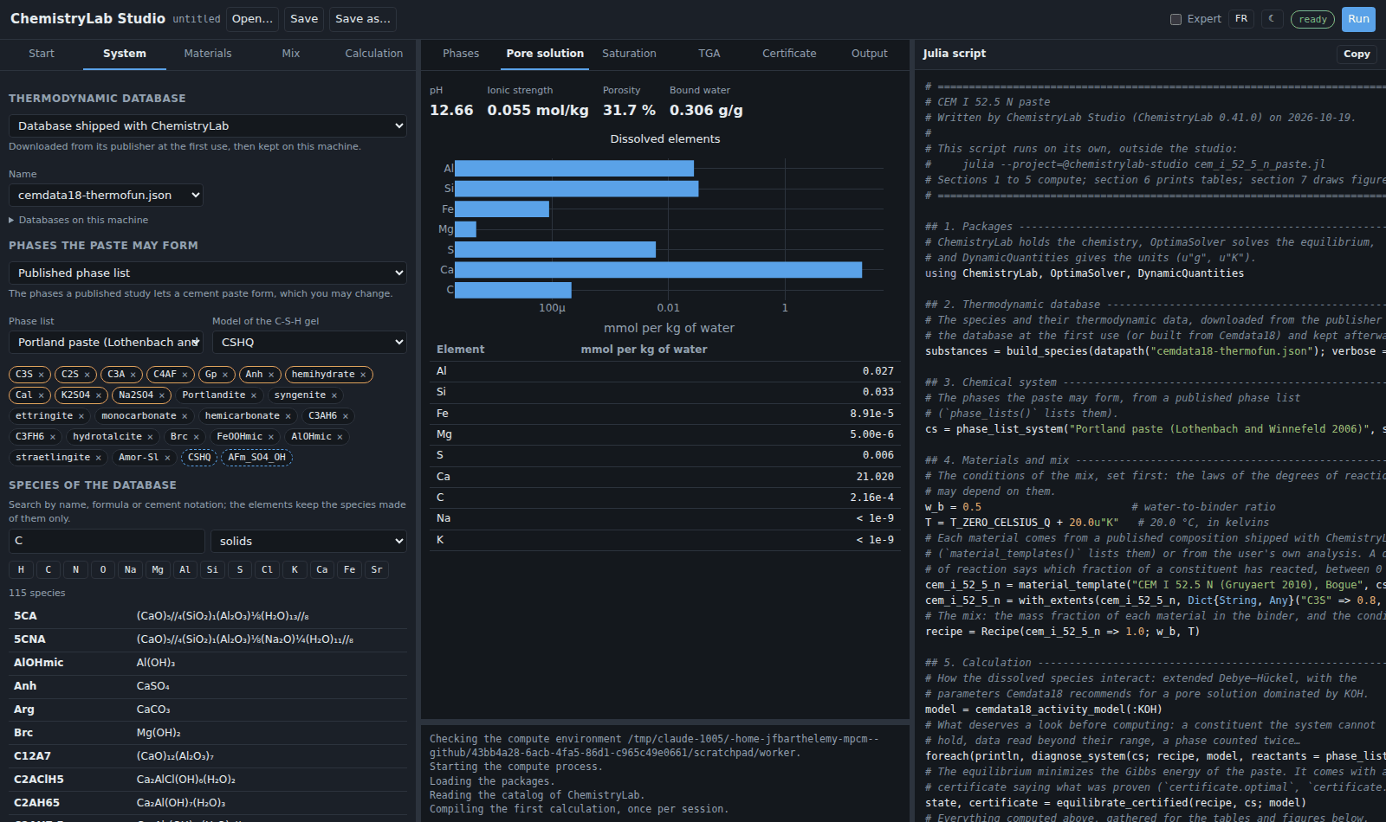Switch language with FR button
The height and width of the screenshot is (822, 1386).
[1241, 19]
